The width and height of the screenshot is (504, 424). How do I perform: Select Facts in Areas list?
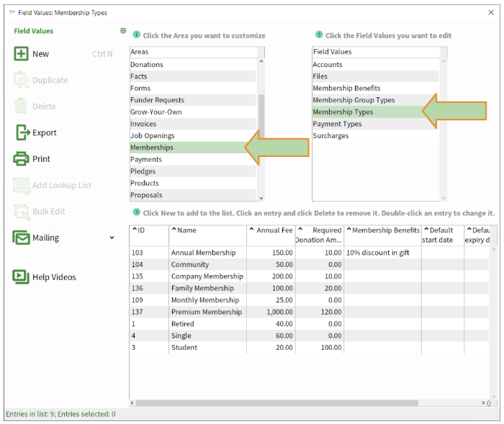click(193, 76)
